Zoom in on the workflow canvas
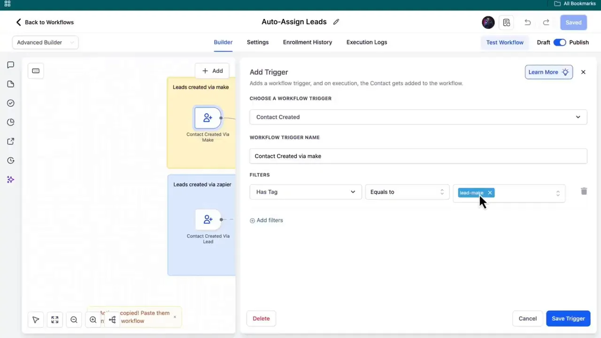 (93, 320)
